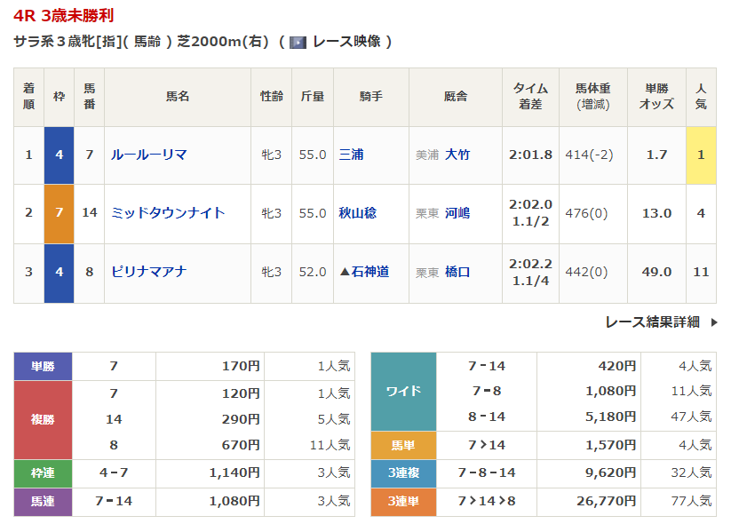Click the arrow next to レース結果詳細
The height and width of the screenshot is (524, 731).
click(713, 322)
